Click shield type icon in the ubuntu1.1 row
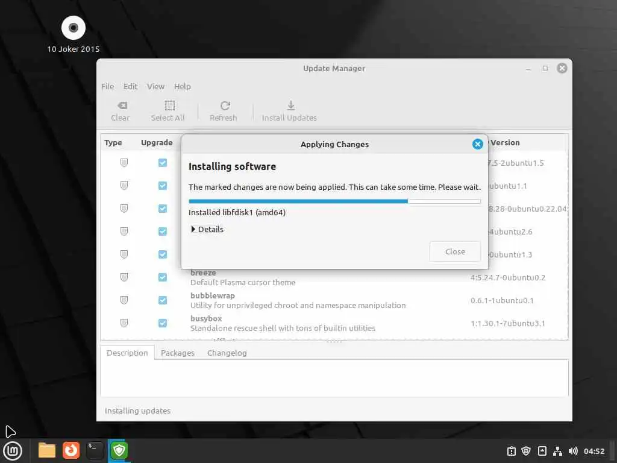Image resolution: width=617 pixels, height=463 pixels. (x=124, y=186)
